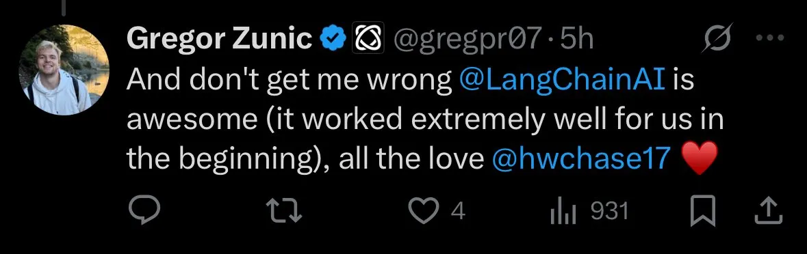Click the view count showing 931
This screenshot has width=807, height=254.
[x=609, y=212]
